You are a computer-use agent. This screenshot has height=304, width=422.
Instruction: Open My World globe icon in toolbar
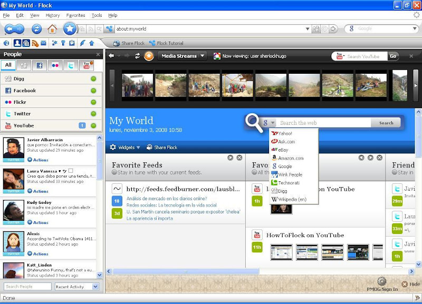6,43
